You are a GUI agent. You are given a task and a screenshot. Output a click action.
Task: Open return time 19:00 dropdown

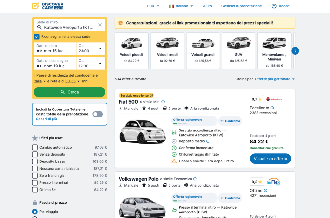point(91,63)
